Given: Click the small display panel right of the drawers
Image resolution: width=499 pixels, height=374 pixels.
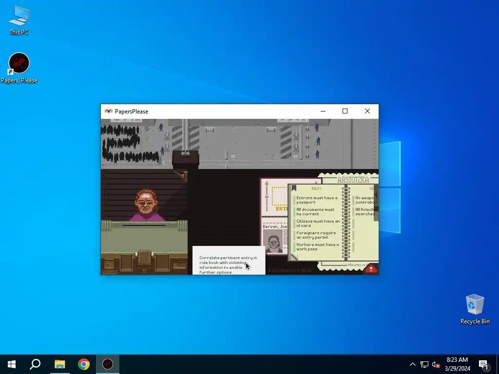Looking at the screenshot, I should click(x=179, y=264).
